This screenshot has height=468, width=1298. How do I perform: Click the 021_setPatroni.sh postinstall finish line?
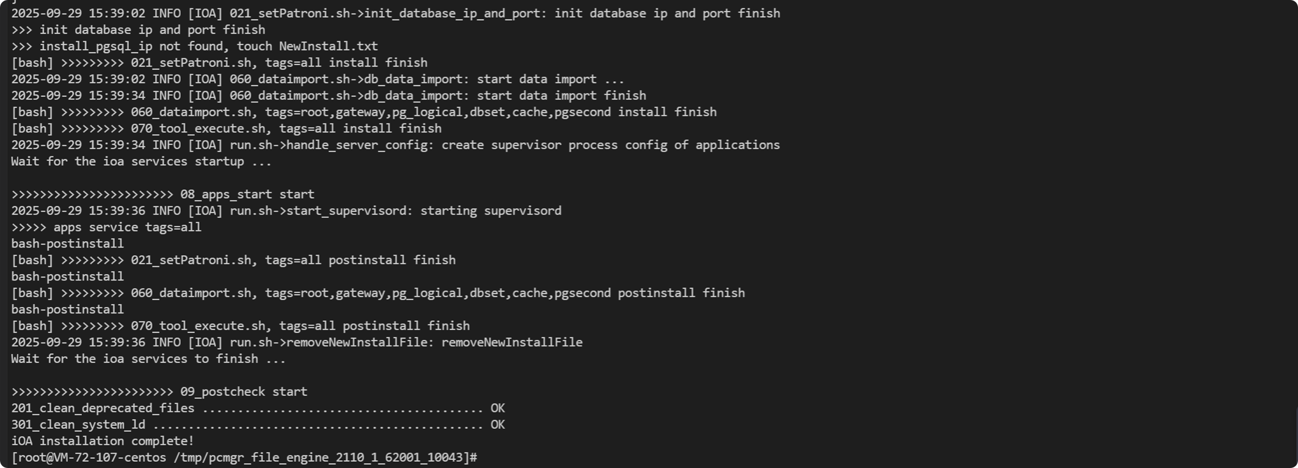pyautogui.click(x=233, y=260)
